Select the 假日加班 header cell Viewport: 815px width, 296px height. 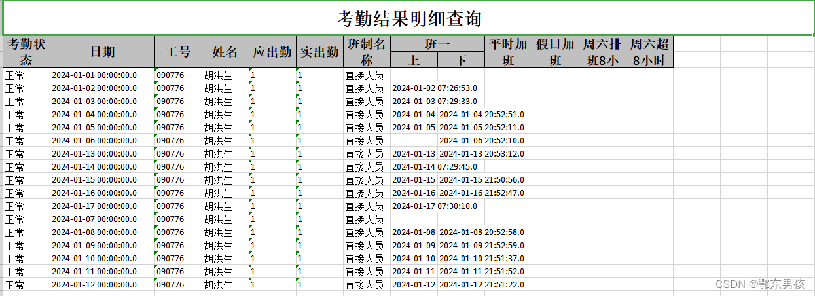[x=555, y=52]
